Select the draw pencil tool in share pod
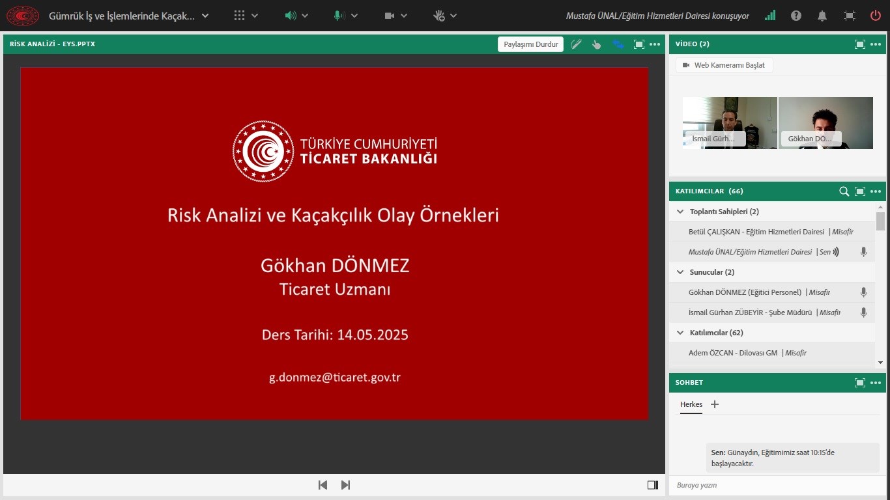The width and height of the screenshot is (890, 500). pyautogui.click(x=576, y=44)
